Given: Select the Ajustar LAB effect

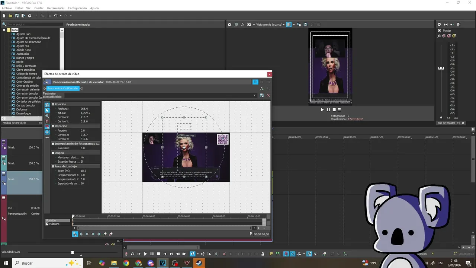Looking at the screenshot, I should [x=23, y=34].
